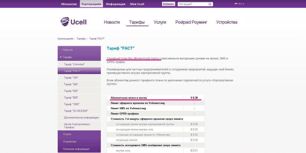Click Стоимость исходящего SMS-сообщения header
The width and height of the screenshot is (306, 153).
tap(146, 145)
